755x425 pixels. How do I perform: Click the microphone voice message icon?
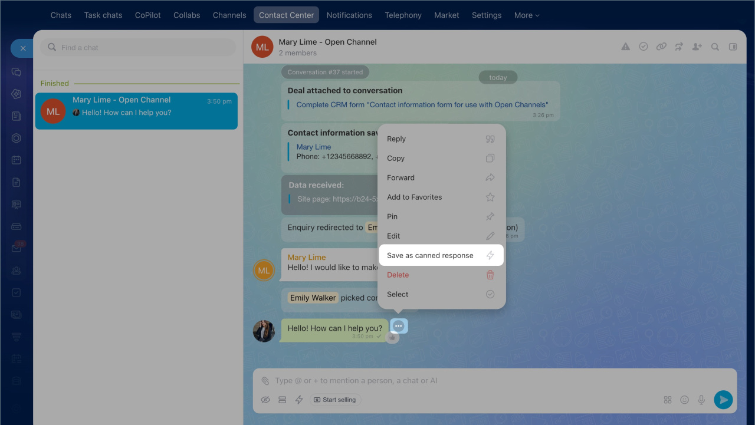pos(701,400)
